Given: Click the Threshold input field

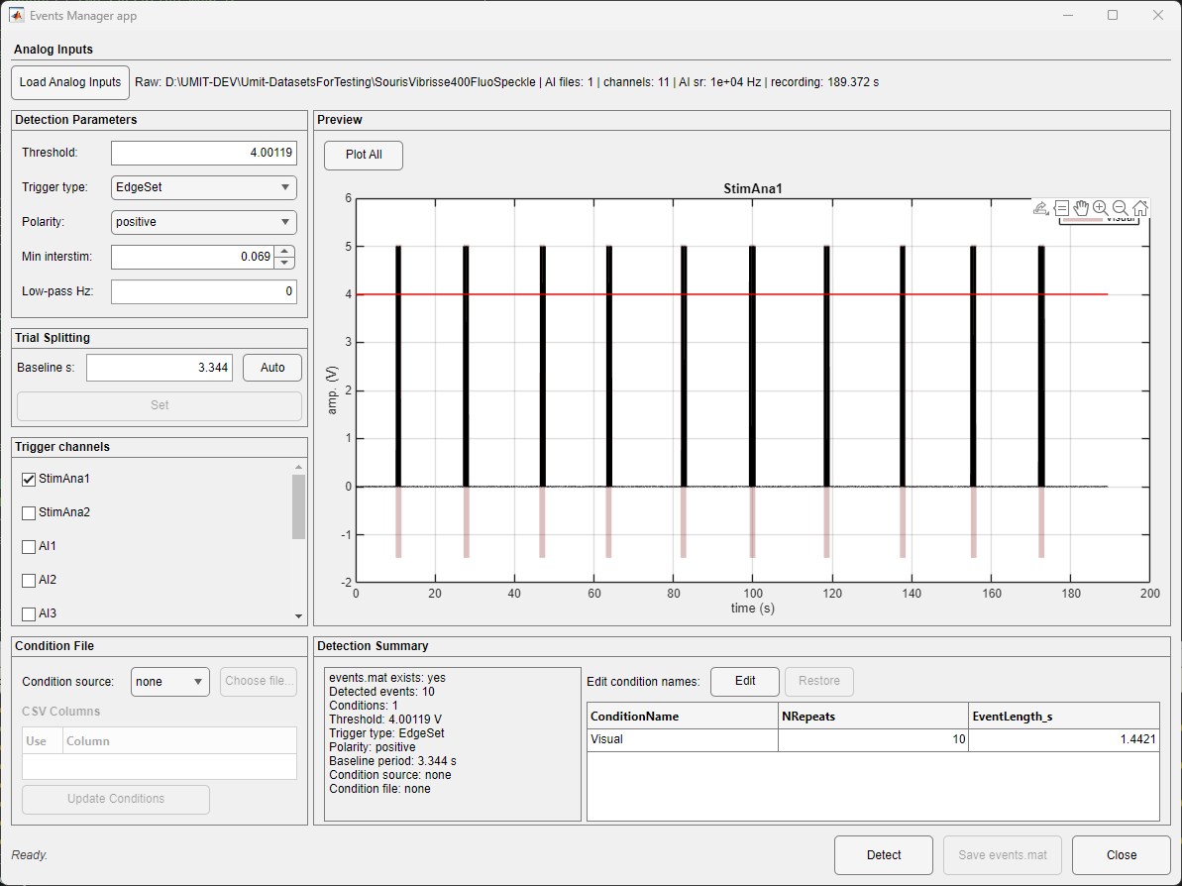Looking at the screenshot, I should (x=203, y=153).
